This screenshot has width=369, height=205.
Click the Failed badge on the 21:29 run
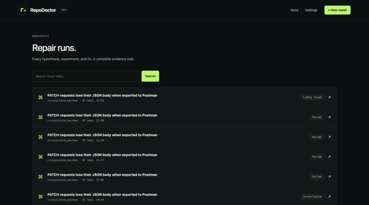pyautogui.click(x=316, y=137)
